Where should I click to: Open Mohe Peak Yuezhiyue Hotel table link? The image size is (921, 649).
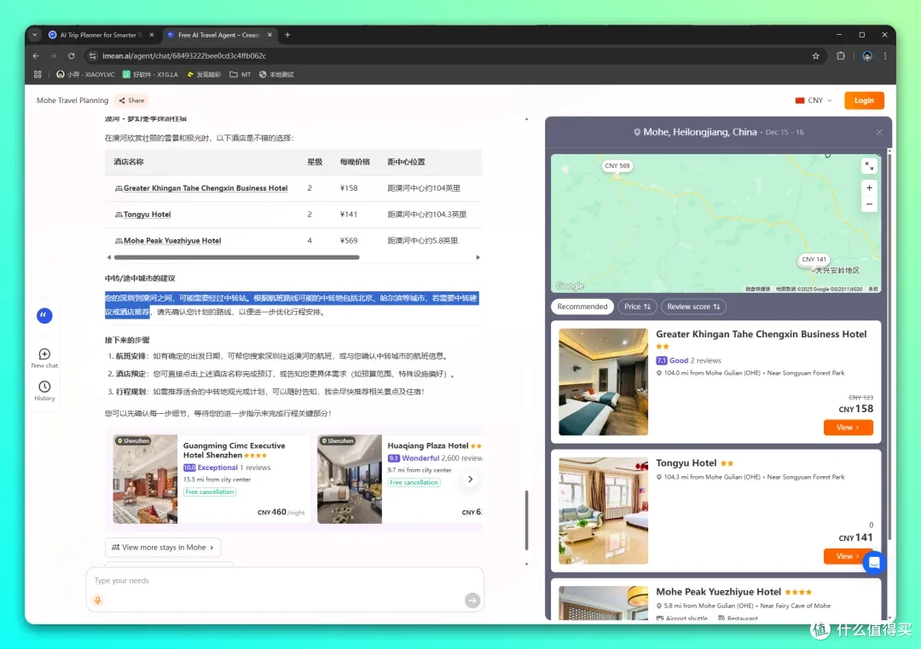click(x=172, y=240)
